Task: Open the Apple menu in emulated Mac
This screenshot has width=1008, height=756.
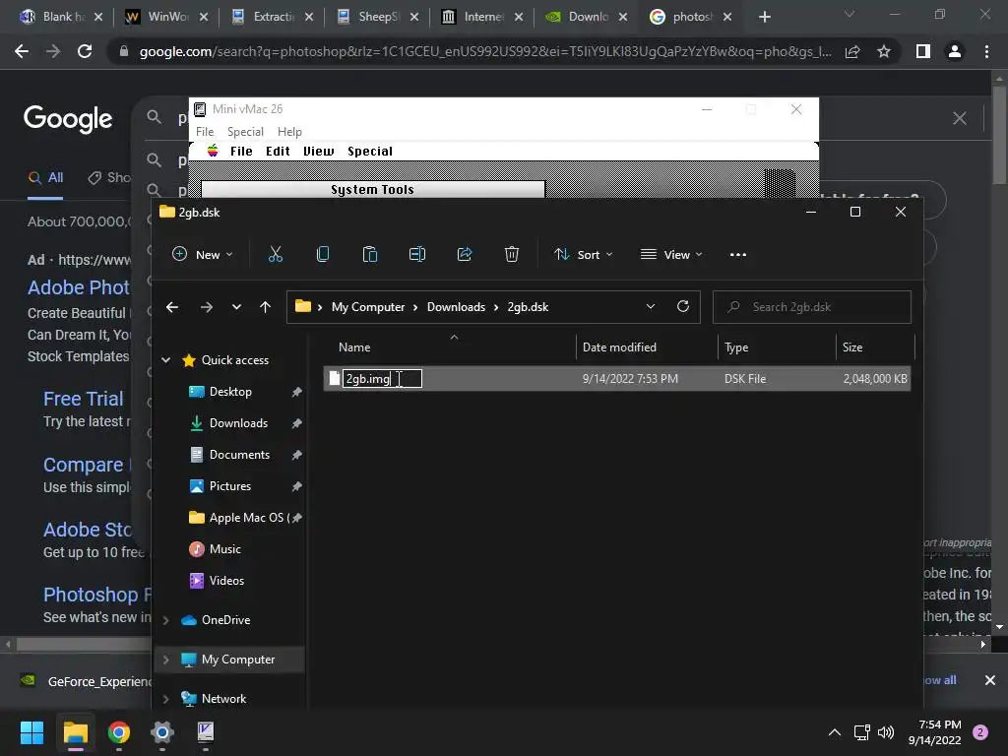Action: click(213, 151)
